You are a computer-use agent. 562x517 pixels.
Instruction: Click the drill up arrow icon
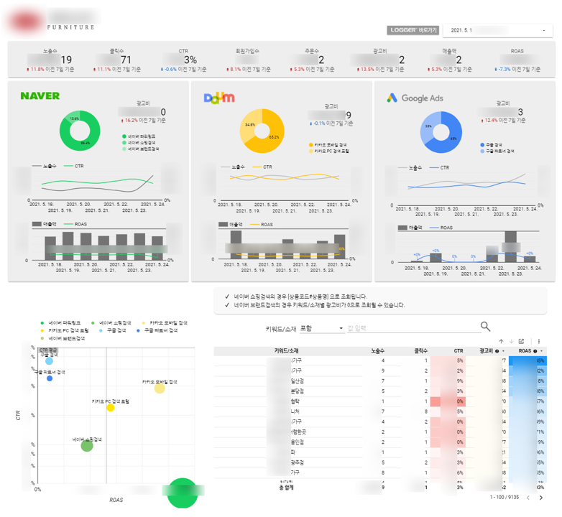tap(501, 341)
